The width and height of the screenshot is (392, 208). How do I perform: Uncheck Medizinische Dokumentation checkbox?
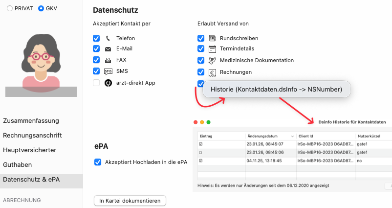201,60
